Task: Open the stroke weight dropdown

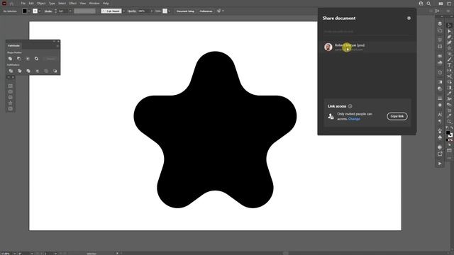Action: pyautogui.click(x=70, y=11)
